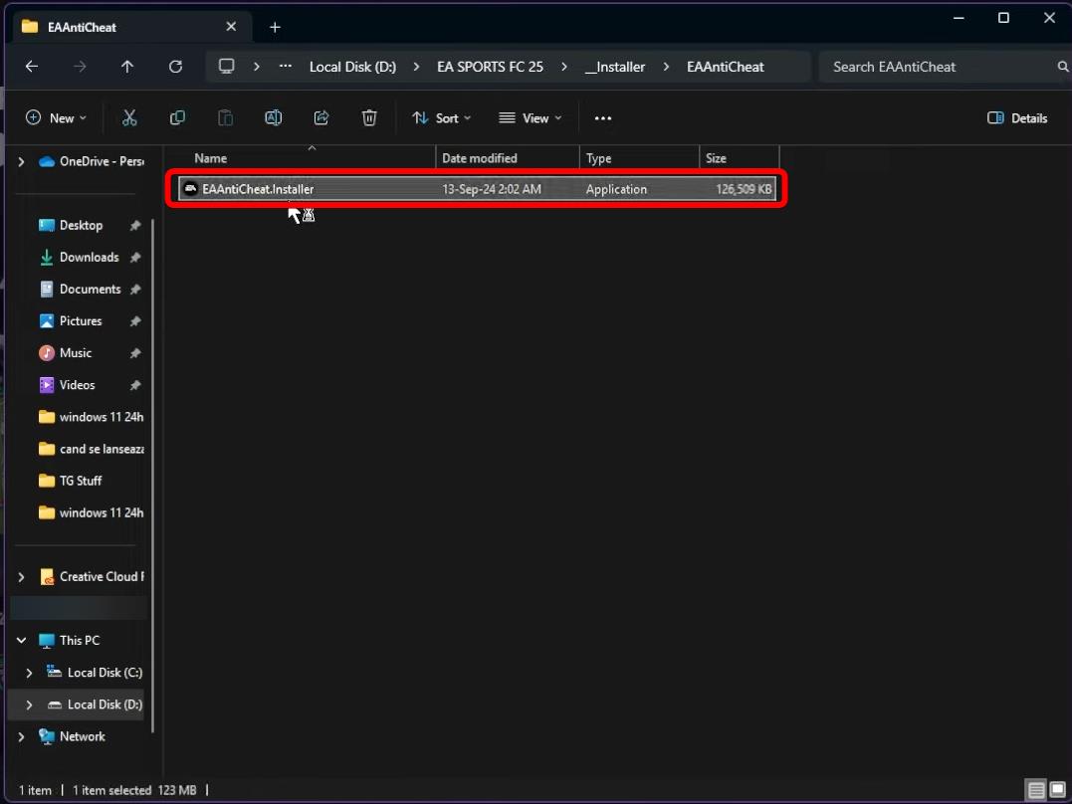
Task: Navigate to EA SPORTS FC 25 breadcrumb
Action: coord(490,67)
